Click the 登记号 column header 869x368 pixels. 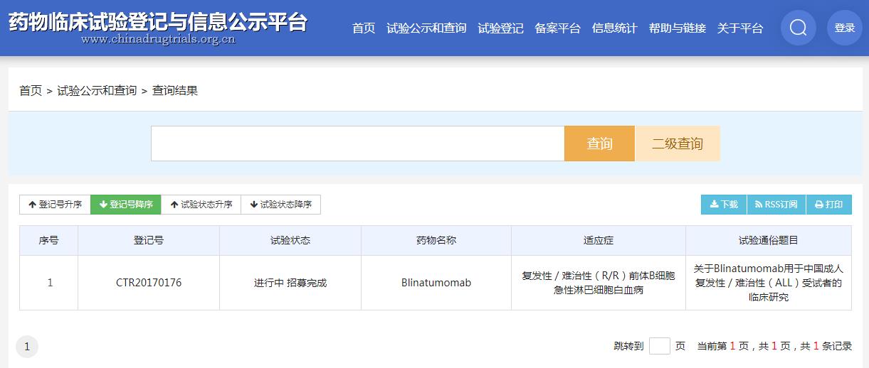149,240
